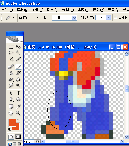Click the status bar document info icon
Viewport: 129px width, 146px height.
click(38, 141)
